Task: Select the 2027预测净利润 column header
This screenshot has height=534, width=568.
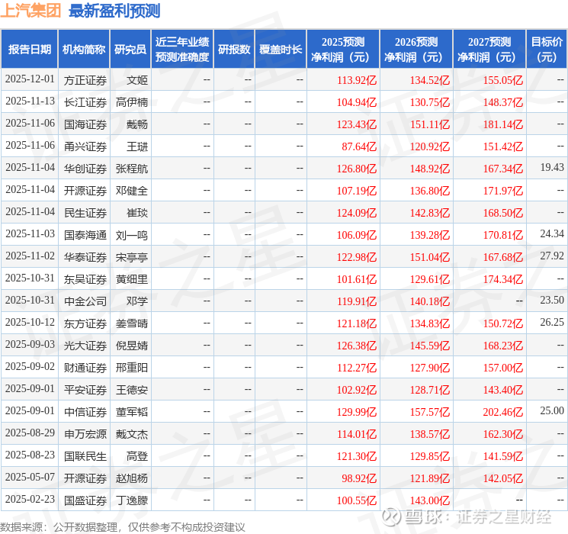Action: click(489, 50)
